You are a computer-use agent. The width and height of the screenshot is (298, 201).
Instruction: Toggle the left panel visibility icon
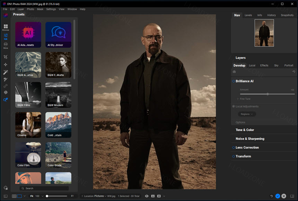6,196
